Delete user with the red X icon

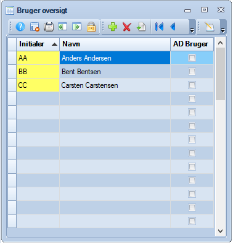(x=127, y=27)
